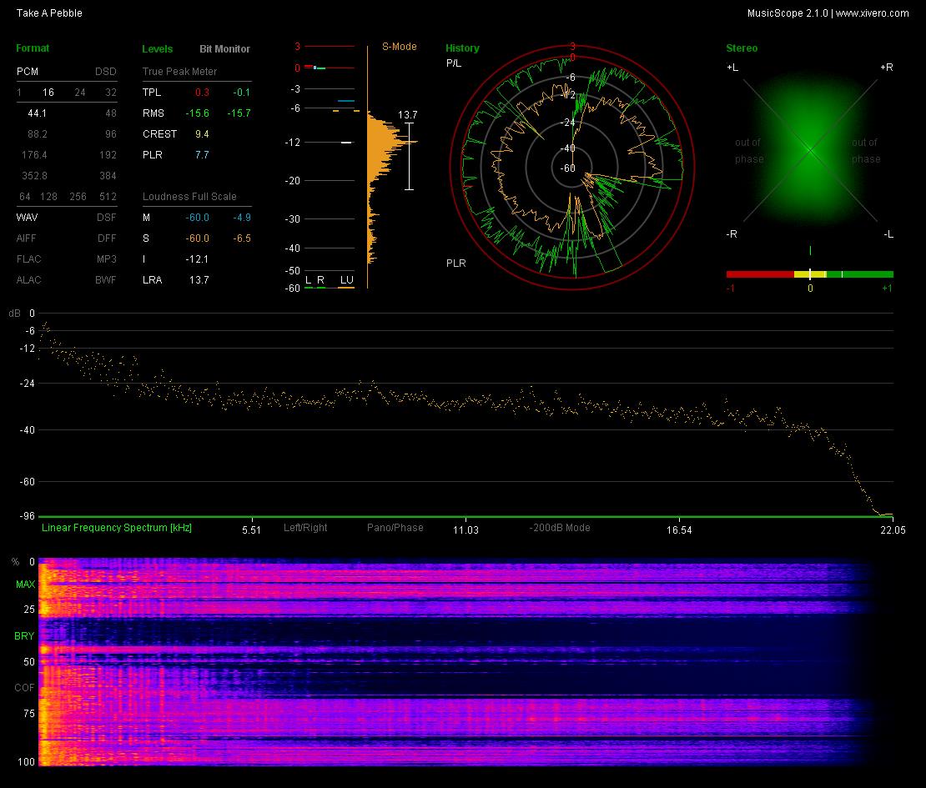The width and height of the screenshot is (926, 788).
Task: Click the Format panel header
Action: pyautogui.click(x=33, y=48)
